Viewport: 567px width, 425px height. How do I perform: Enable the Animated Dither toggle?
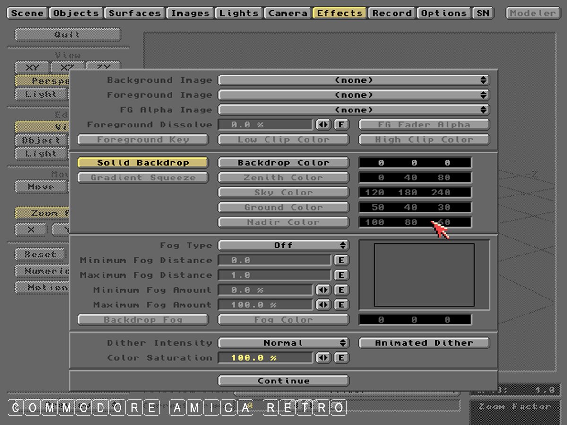tap(424, 343)
